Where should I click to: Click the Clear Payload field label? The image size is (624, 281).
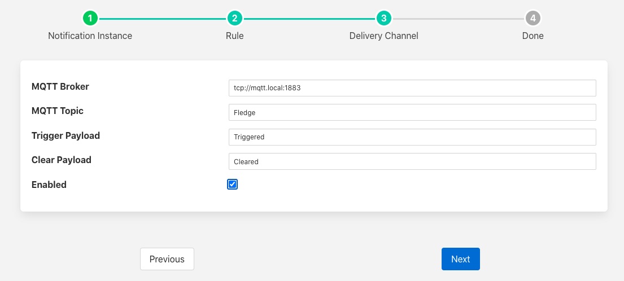pos(62,160)
